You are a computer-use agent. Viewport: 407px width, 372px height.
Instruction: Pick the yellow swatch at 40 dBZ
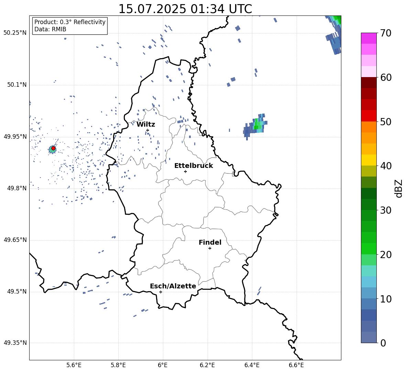(x=368, y=160)
